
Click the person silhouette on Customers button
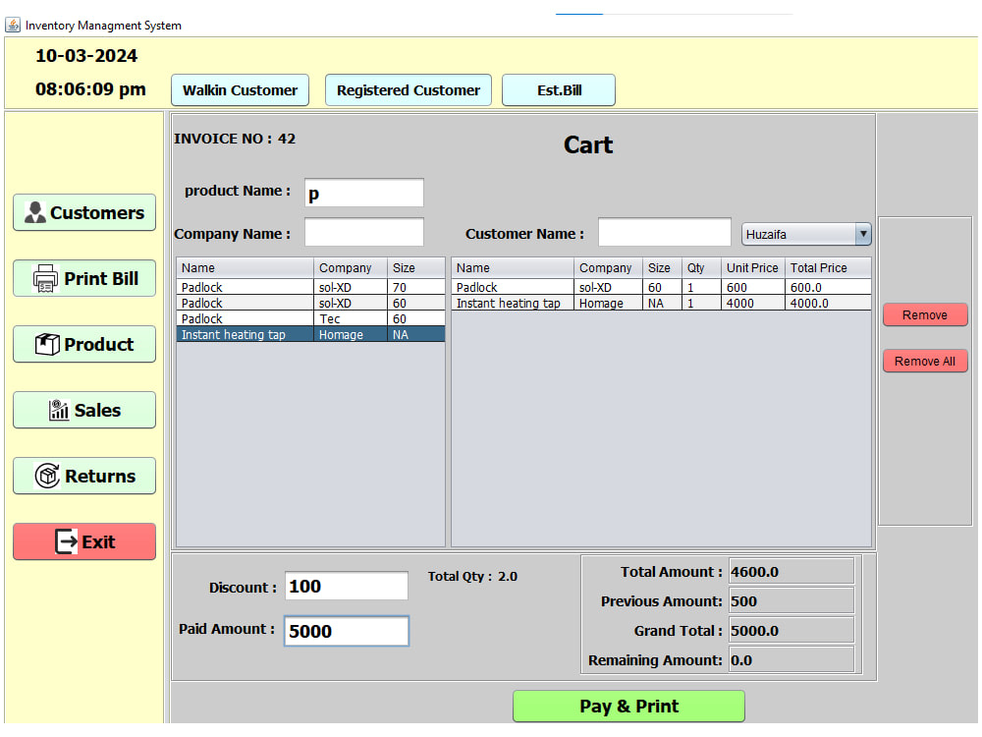point(37,212)
